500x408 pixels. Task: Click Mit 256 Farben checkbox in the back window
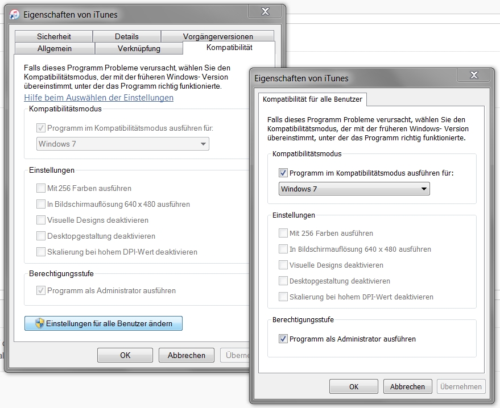point(41,188)
